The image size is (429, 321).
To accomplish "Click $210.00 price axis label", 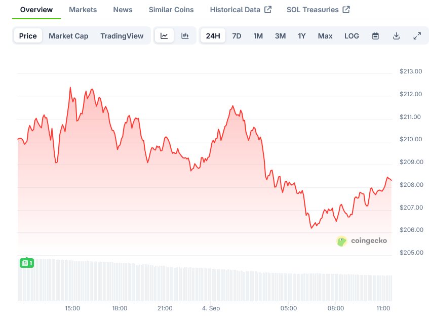I will [411, 139].
